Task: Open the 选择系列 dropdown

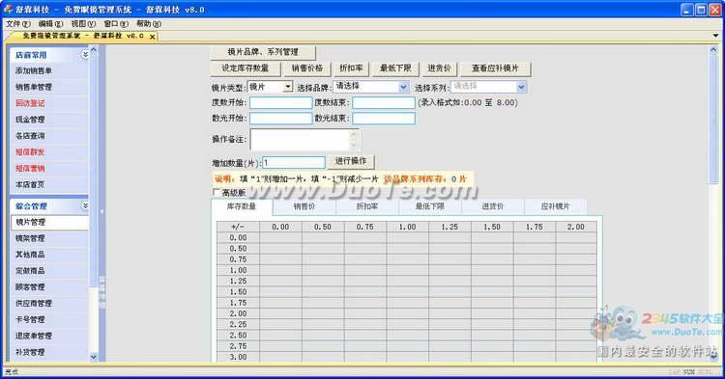Action: [522, 87]
